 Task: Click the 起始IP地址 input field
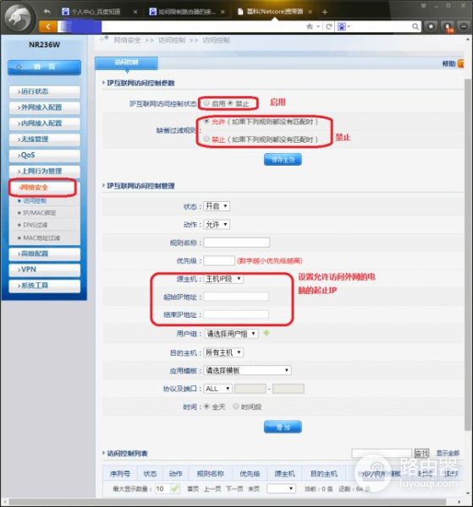[236, 297]
